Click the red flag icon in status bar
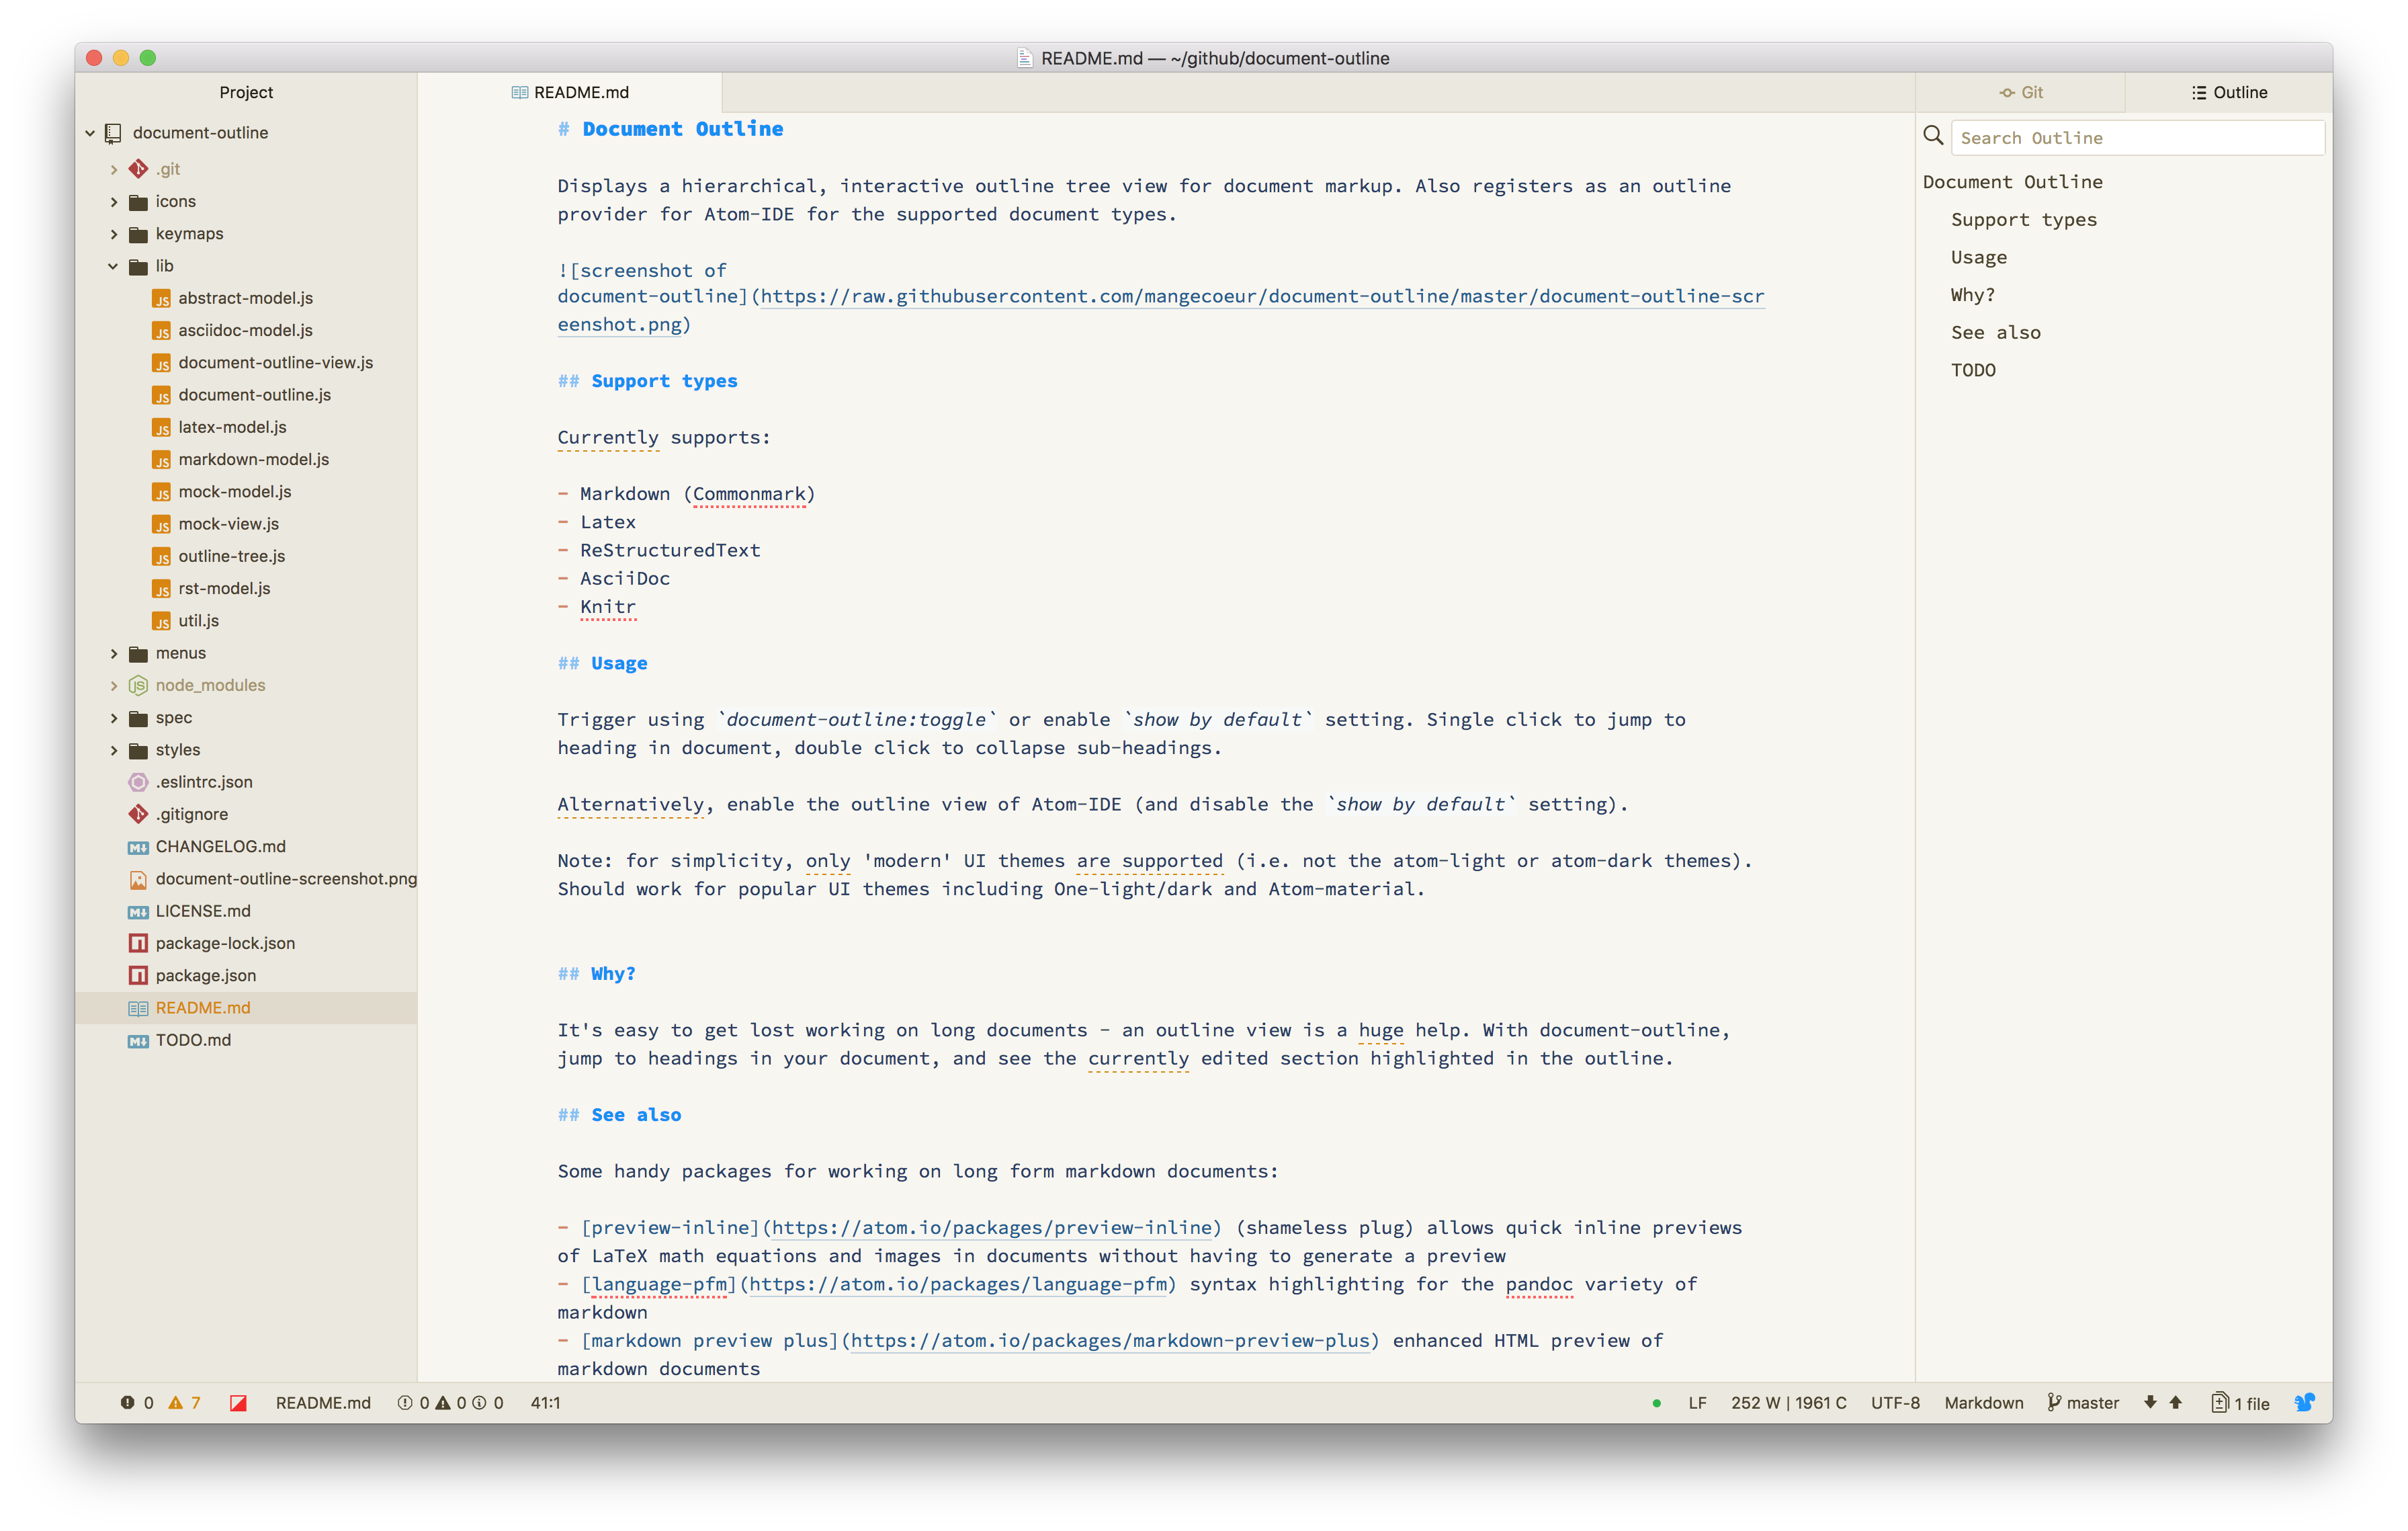Screen dimensions: 2408x1531 point(238,1403)
